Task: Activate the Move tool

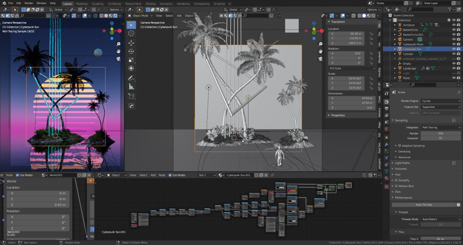Action: (x=131, y=43)
